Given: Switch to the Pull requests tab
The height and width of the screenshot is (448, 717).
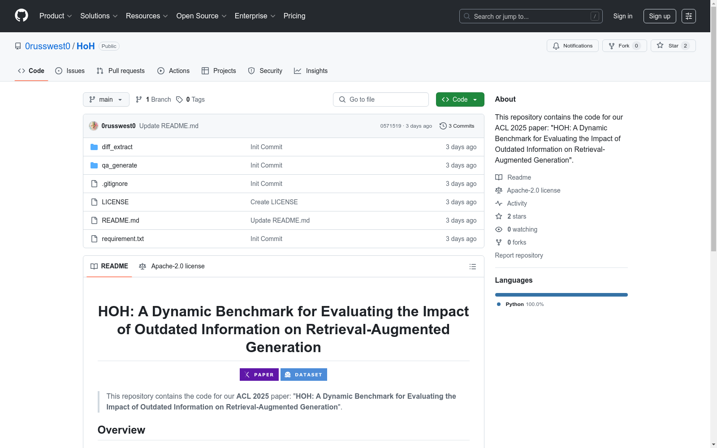Looking at the screenshot, I should point(121,71).
